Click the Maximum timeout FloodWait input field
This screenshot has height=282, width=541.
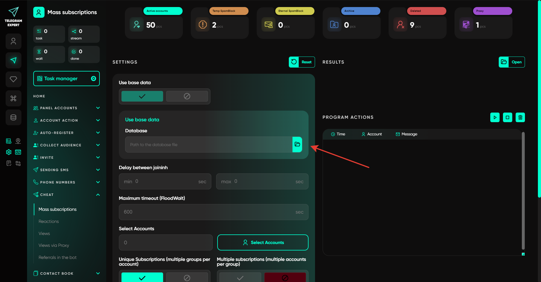(x=209, y=212)
